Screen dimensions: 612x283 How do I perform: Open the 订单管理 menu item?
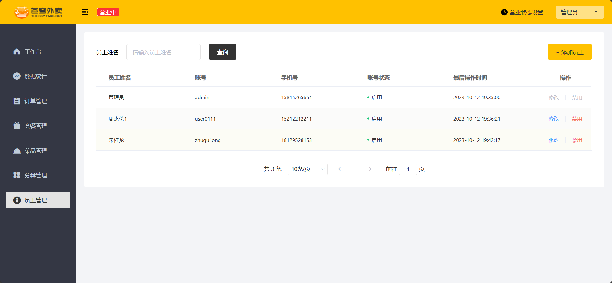[x=36, y=101]
